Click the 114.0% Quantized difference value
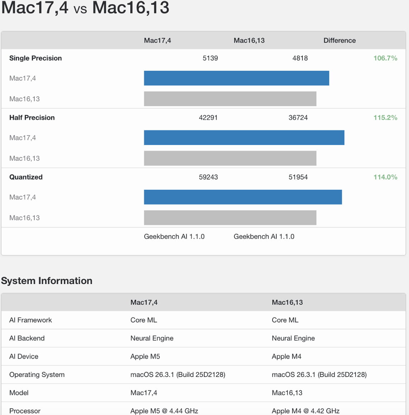Image resolution: width=409 pixels, height=415 pixels. (385, 177)
